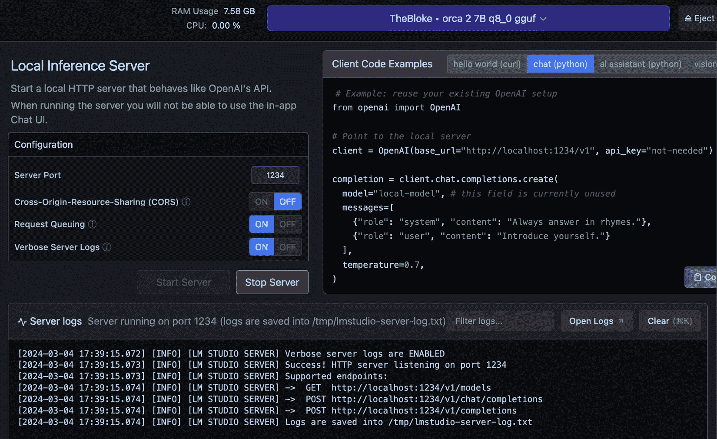Image resolution: width=717 pixels, height=439 pixels.
Task: Open the TheBloke orca 2 model dropdown
Action: pos(468,18)
